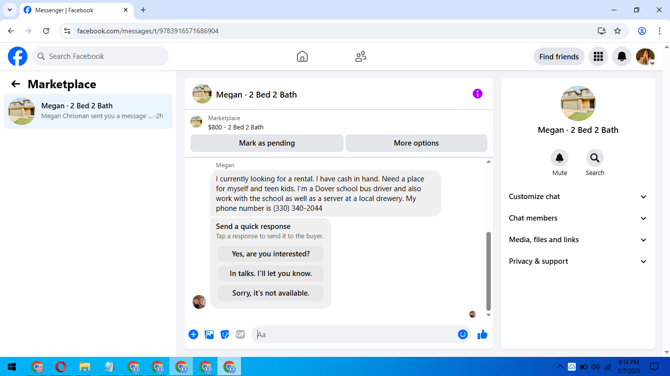The height and width of the screenshot is (376, 670).
Task: Open Chrome profile icon
Action: [642, 31]
